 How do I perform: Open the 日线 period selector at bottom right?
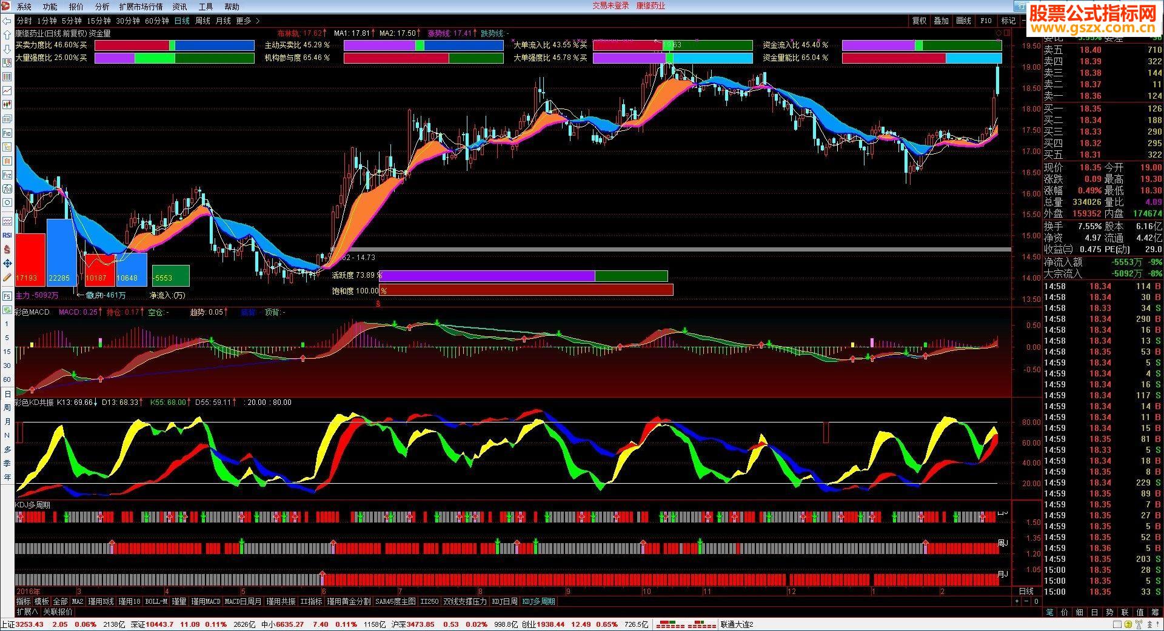(1026, 591)
